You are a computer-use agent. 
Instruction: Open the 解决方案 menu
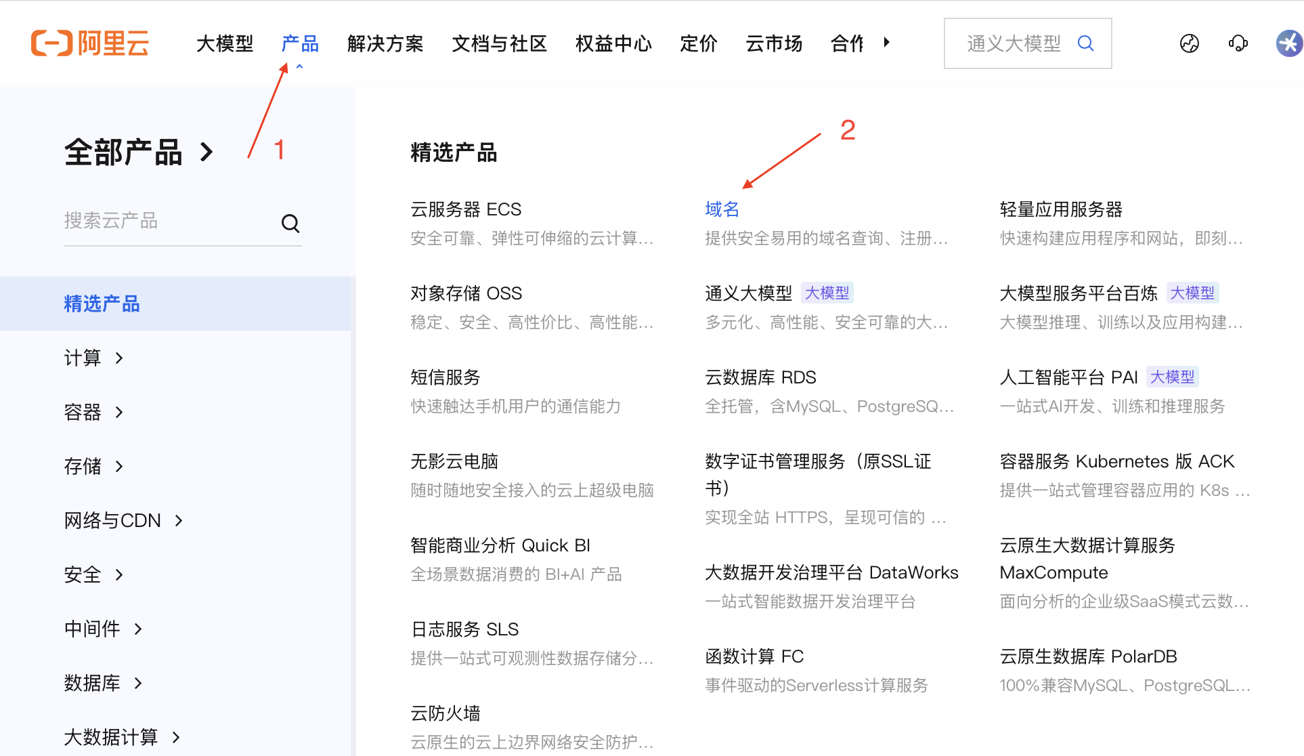coord(385,43)
